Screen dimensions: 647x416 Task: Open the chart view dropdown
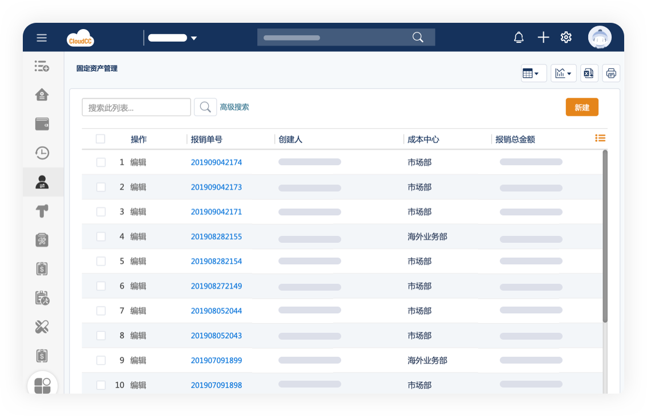pos(563,73)
